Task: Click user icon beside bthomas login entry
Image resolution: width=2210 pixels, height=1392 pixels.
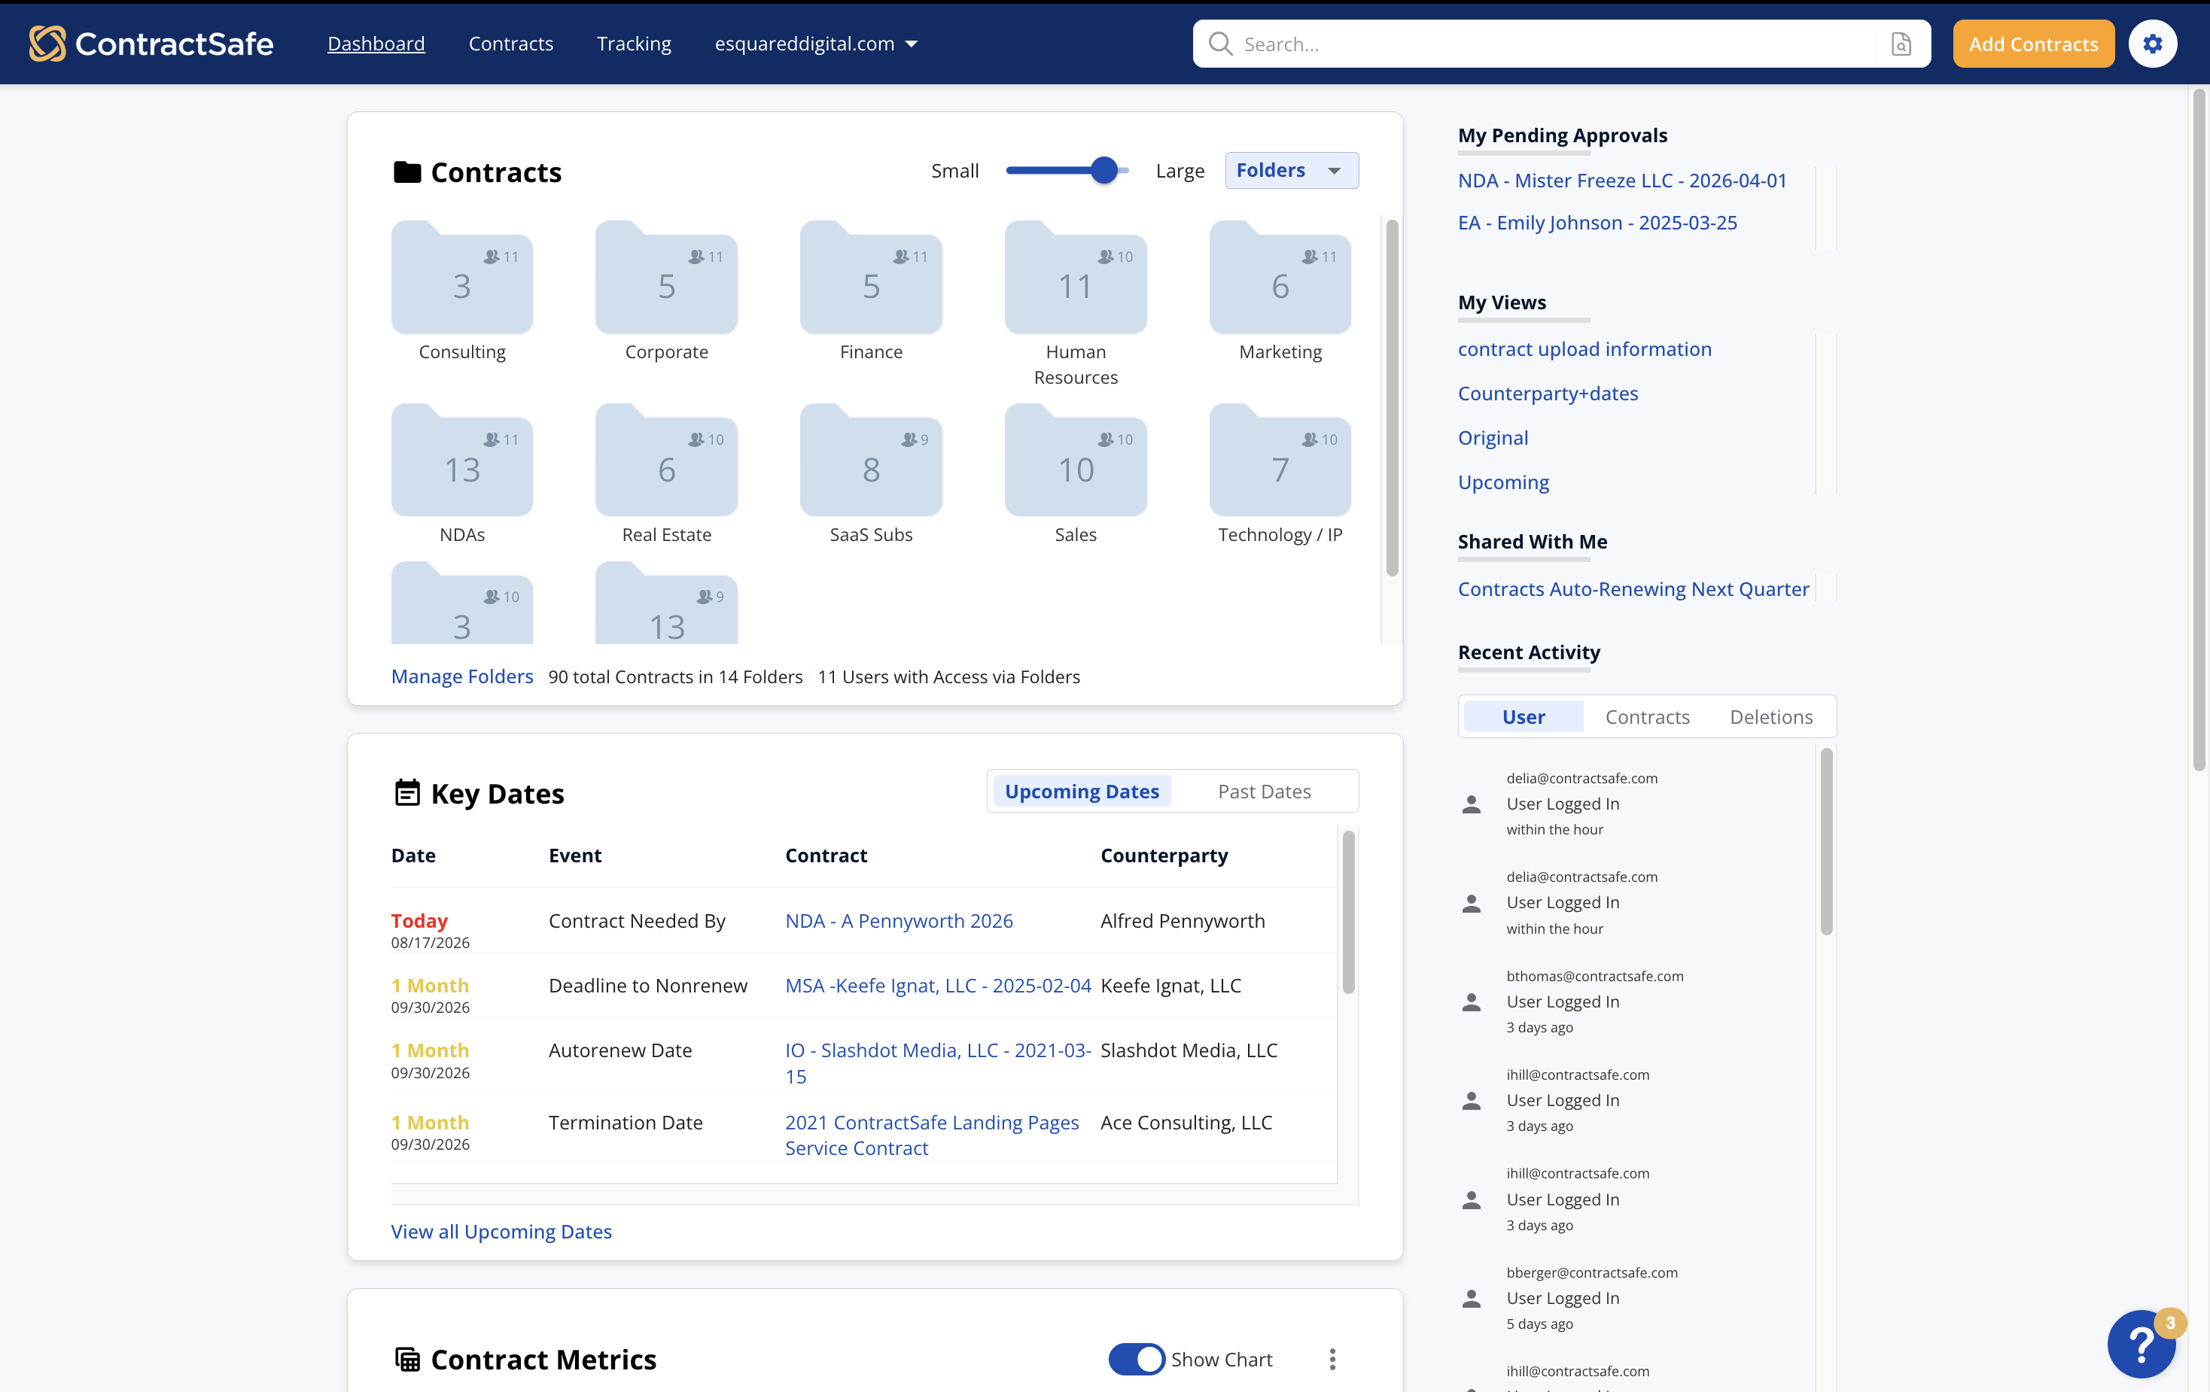Action: point(1471,1002)
